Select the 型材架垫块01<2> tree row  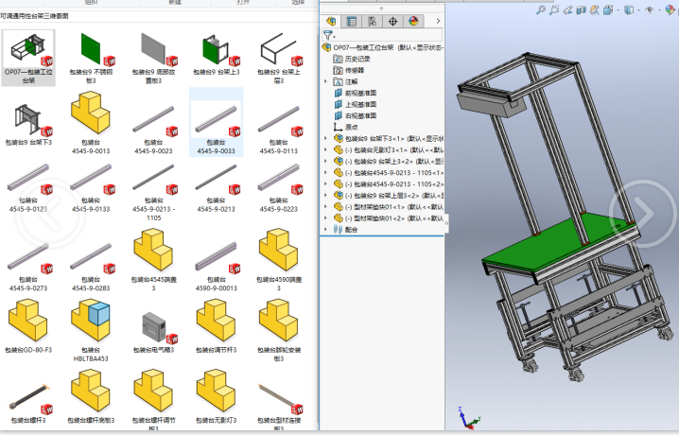pyautogui.click(x=389, y=218)
